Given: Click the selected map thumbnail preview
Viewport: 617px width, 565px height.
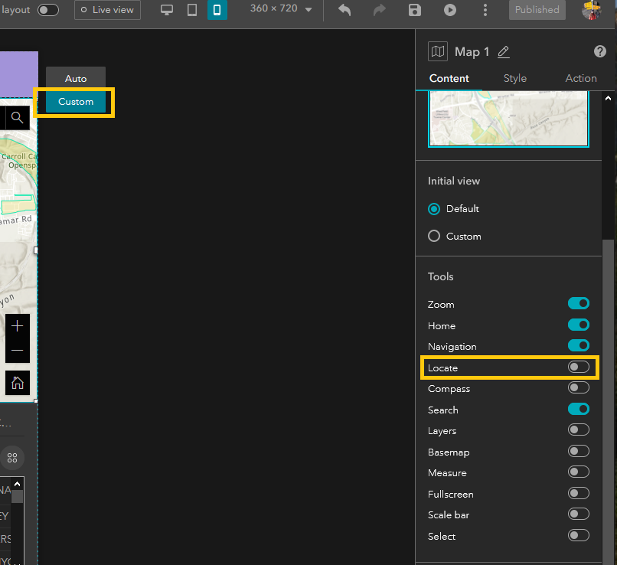Looking at the screenshot, I should pyautogui.click(x=508, y=118).
